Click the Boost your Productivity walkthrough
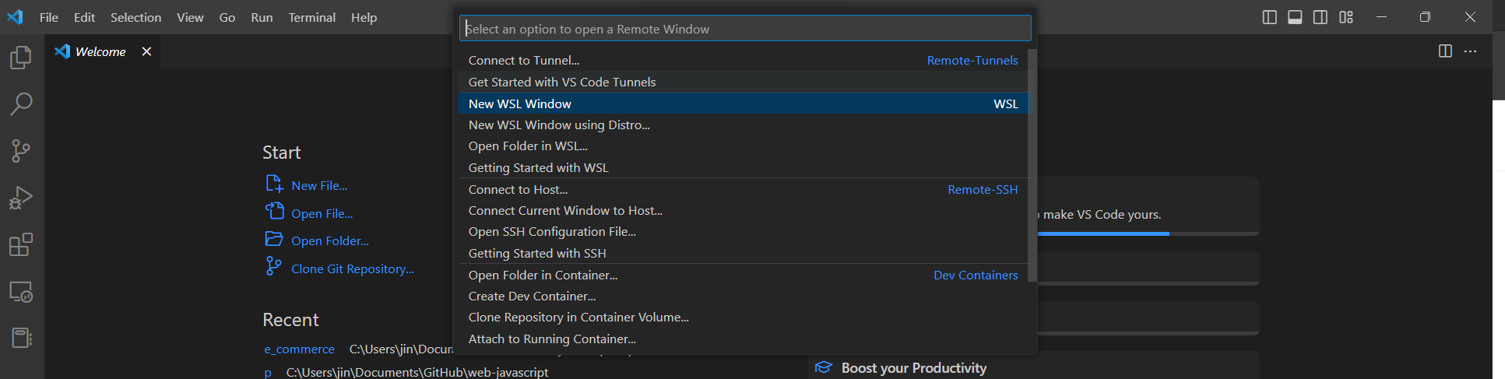 click(x=1034, y=367)
